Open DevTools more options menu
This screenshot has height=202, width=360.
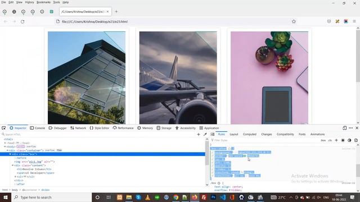(351, 128)
